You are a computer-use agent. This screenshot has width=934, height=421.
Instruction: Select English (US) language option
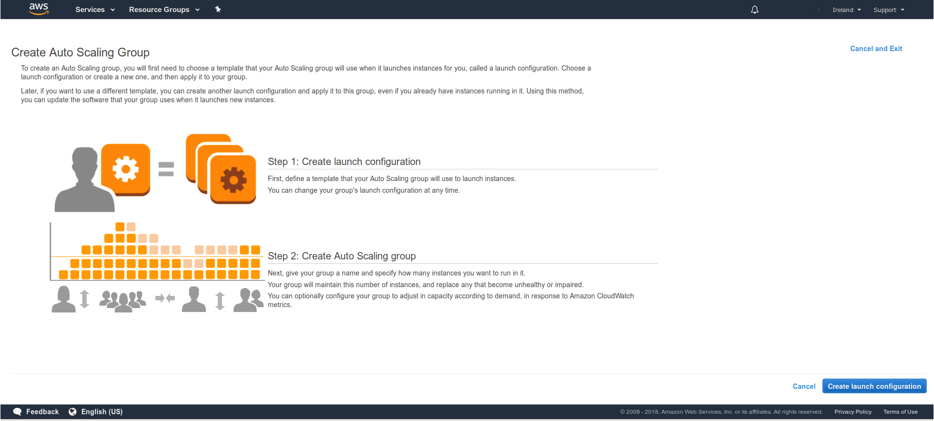[x=102, y=412]
